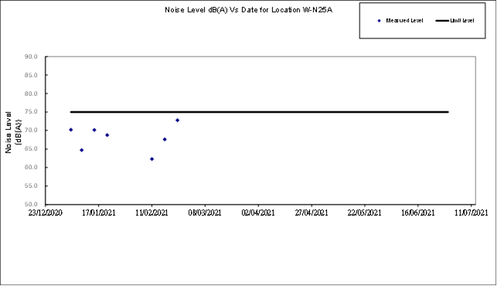This screenshot has height=286, width=497.
Task: Click the 90.0 y-axis label
Action: click(x=31, y=56)
